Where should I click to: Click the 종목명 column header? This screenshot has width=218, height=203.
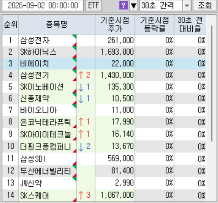coord(57,24)
